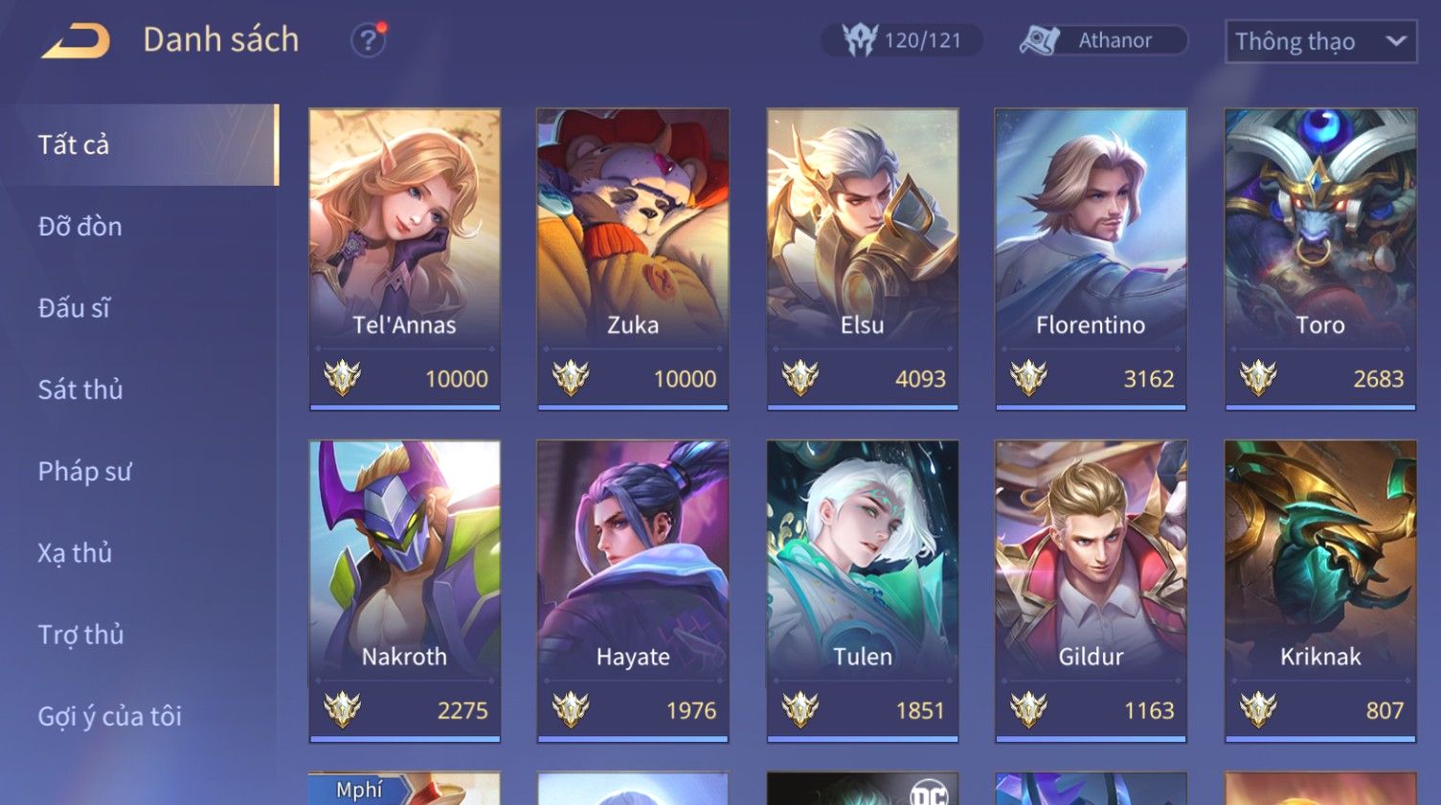Open the question mark help icon
This screenshot has width=1441, height=805.
[x=368, y=40]
